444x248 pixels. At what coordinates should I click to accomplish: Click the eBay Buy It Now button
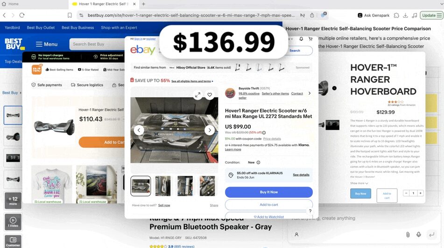coord(269,192)
